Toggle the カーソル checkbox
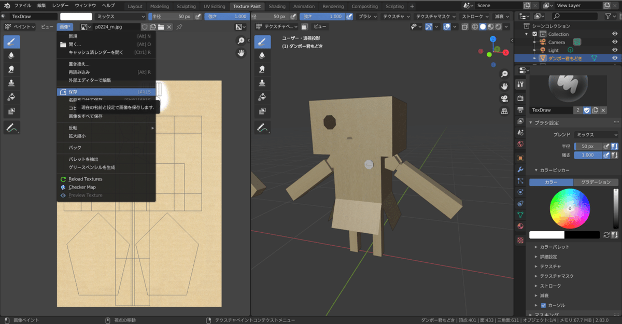Screen dimensions: 622x324 [543, 305]
